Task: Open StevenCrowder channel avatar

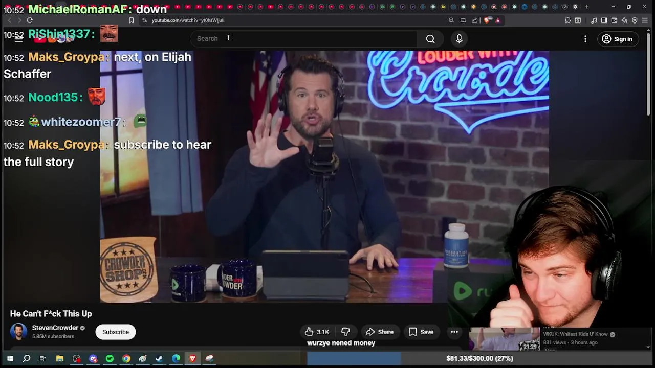Action: [x=19, y=332]
